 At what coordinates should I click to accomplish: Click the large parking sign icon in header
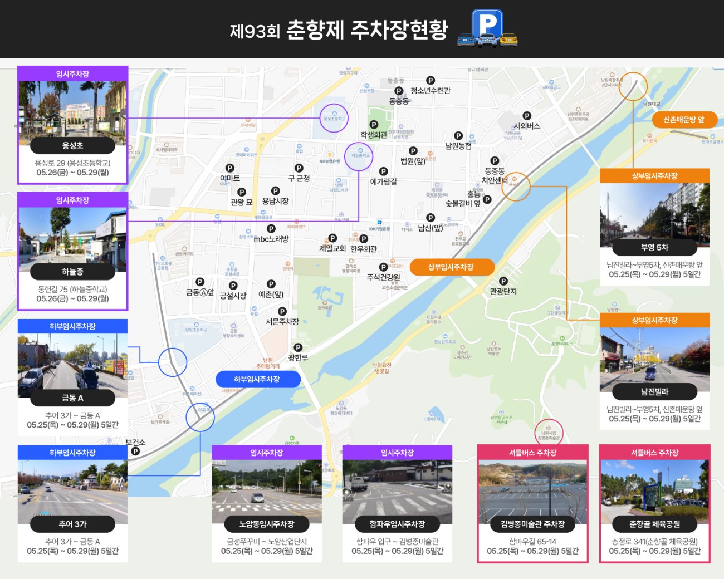point(487,28)
